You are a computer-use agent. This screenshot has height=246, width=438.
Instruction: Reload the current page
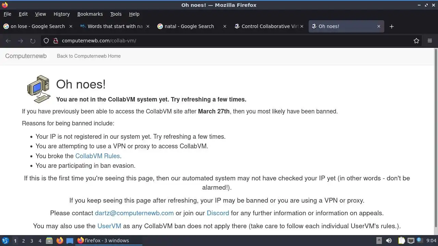coord(33,41)
